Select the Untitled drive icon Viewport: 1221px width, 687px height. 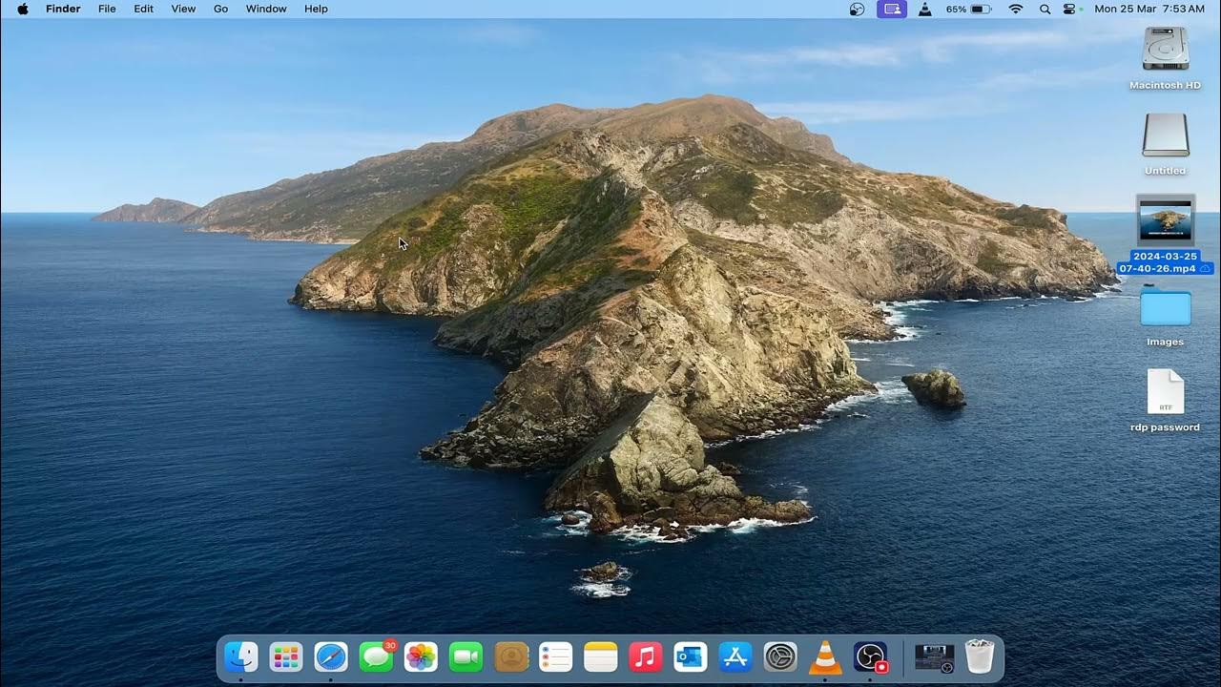click(x=1166, y=135)
